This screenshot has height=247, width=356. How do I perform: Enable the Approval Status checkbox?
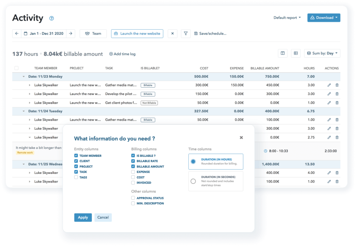(133, 198)
